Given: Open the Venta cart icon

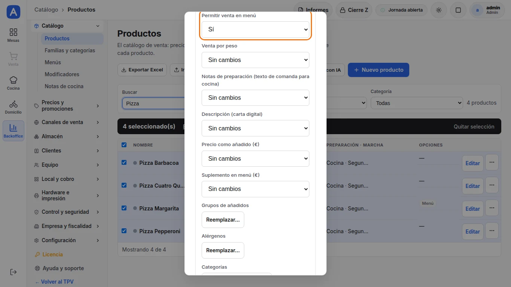Looking at the screenshot, I should coord(13,59).
